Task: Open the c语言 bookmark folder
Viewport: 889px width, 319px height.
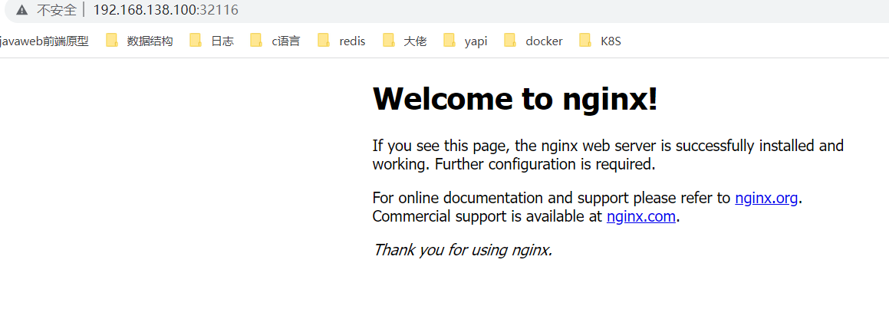Action: pos(275,41)
